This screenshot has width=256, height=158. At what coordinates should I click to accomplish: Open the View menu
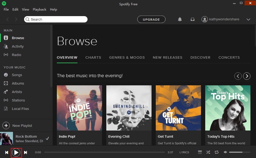pos(25,10)
